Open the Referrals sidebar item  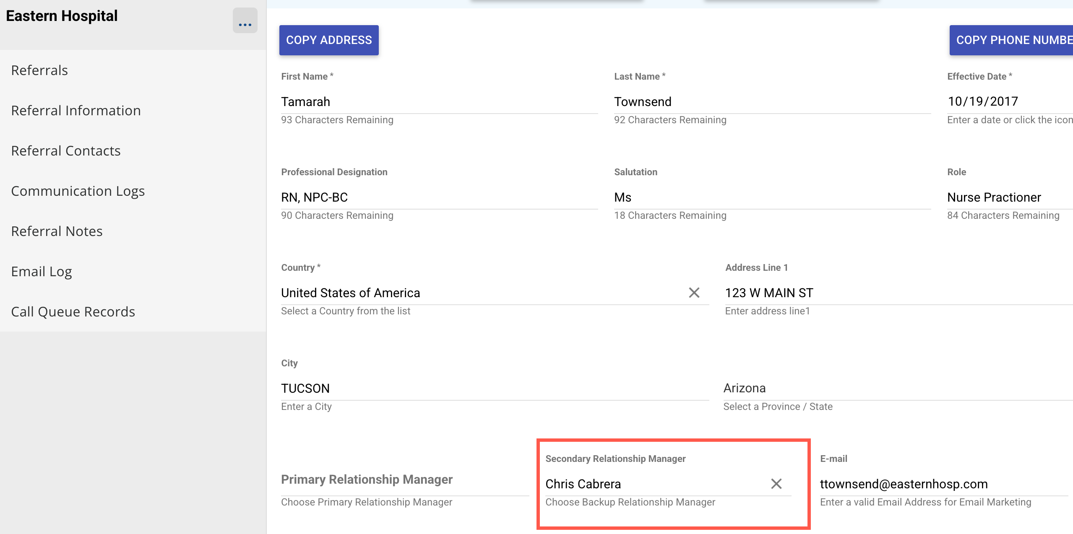tap(39, 70)
